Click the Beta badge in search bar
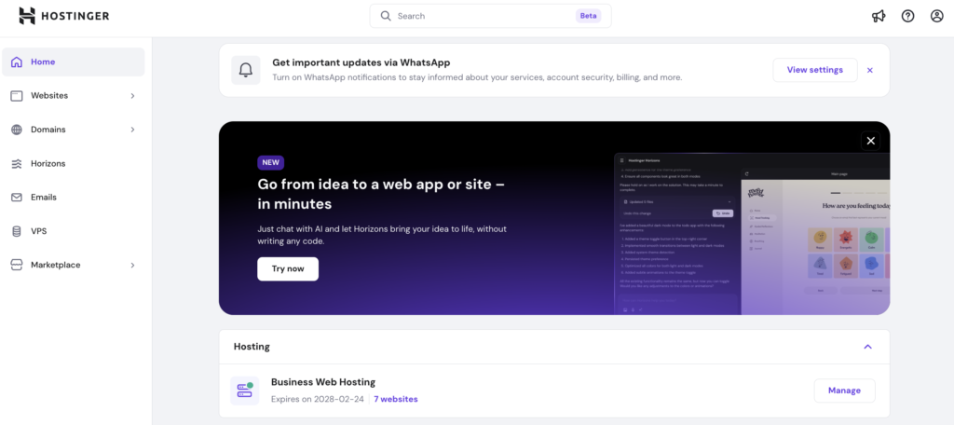 pyautogui.click(x=589, y=16)
